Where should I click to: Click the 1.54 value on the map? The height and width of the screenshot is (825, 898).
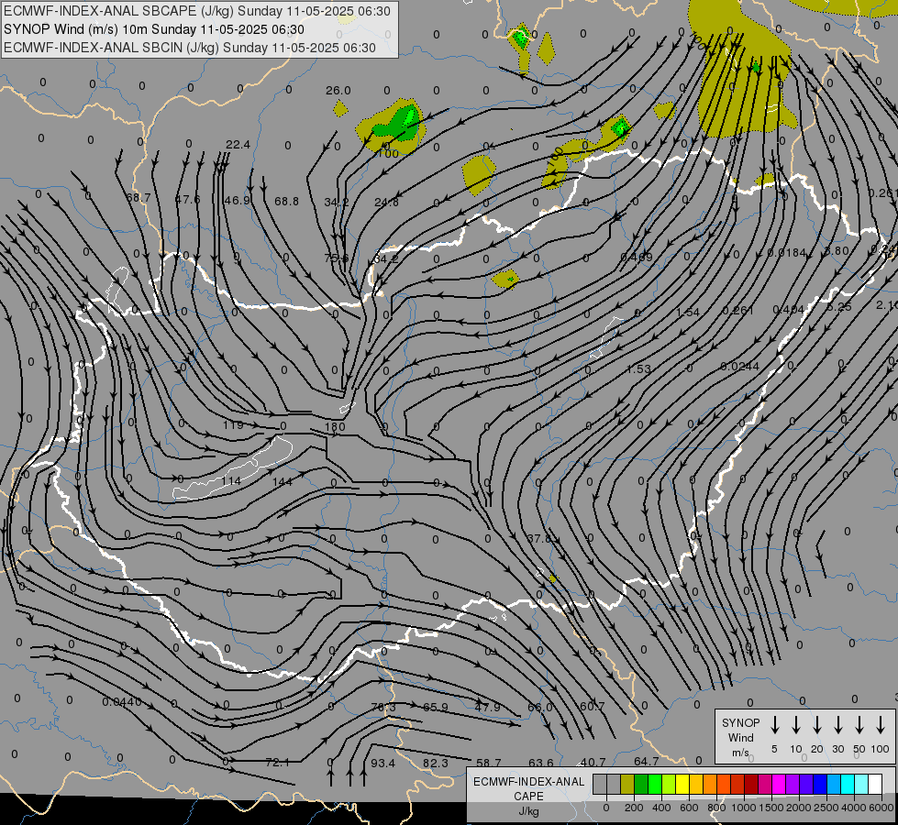pos(688,312)
